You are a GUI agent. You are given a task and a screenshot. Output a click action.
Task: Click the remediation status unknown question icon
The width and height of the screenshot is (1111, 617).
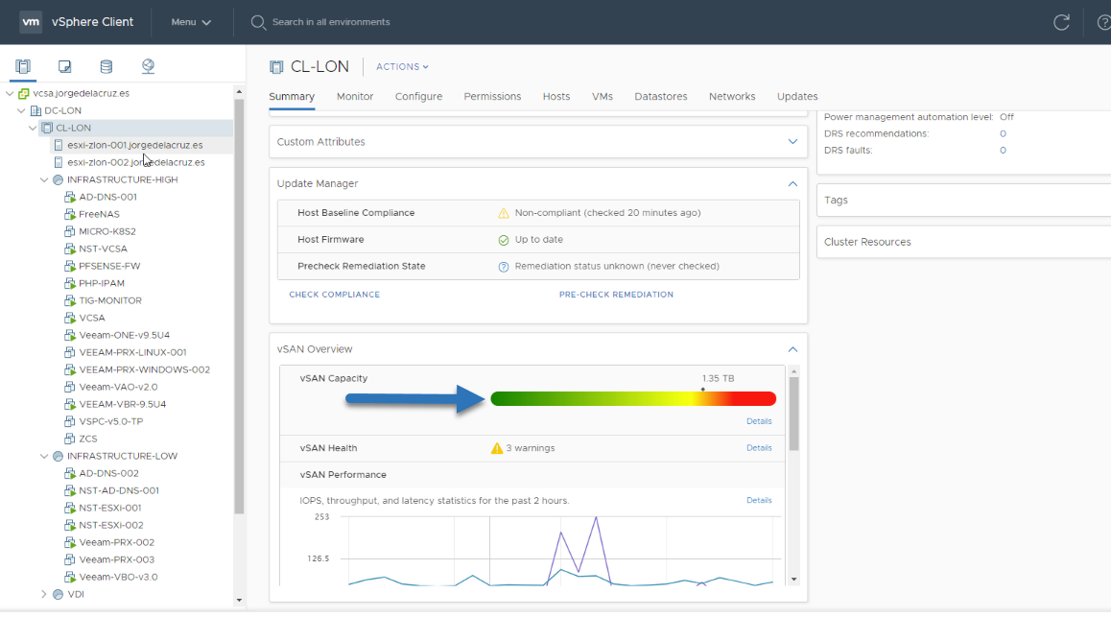click(x=503, y=267)
